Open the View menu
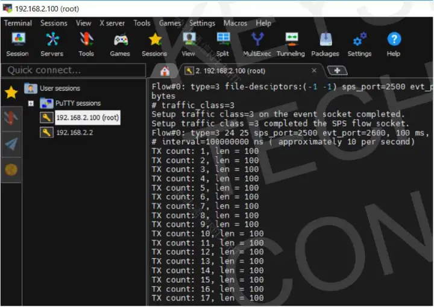The width and height of the screenshot is (434, 307). click(x=83, y=23)
